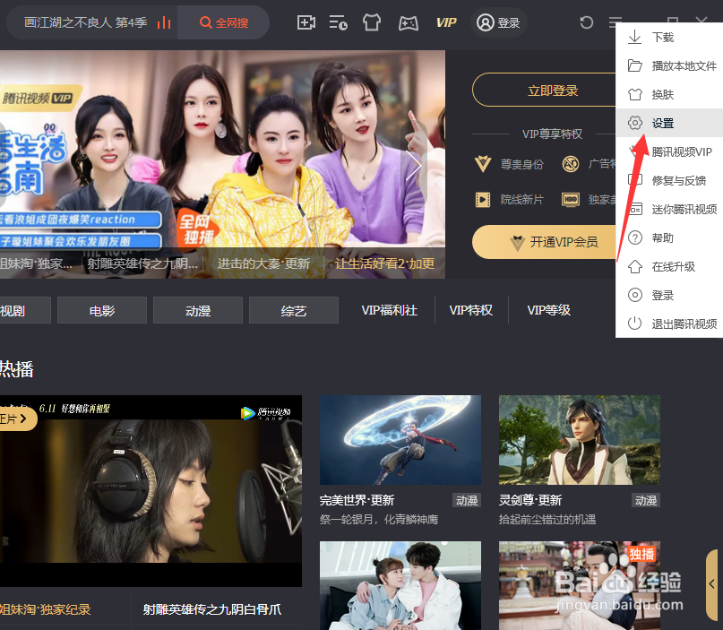Click the no-ads icon in VIP privileges
Image resolution: width=723 pixels, height=630 pixels.
tap(571, 164)
